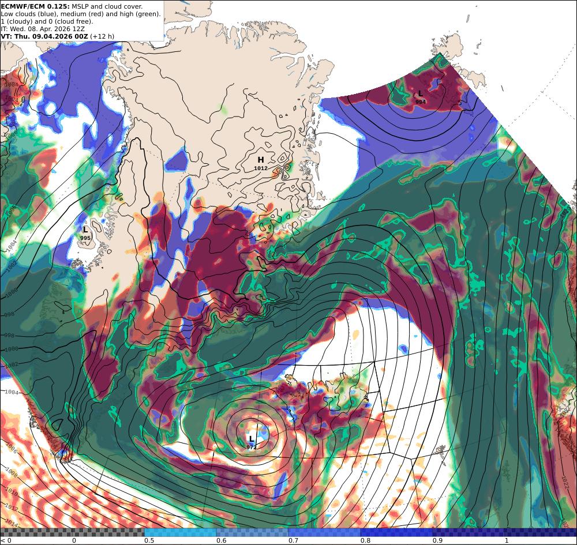Screen dimensions: 577x545
Task: Select the 994 pressure value text
Action: tap(420, 102)
